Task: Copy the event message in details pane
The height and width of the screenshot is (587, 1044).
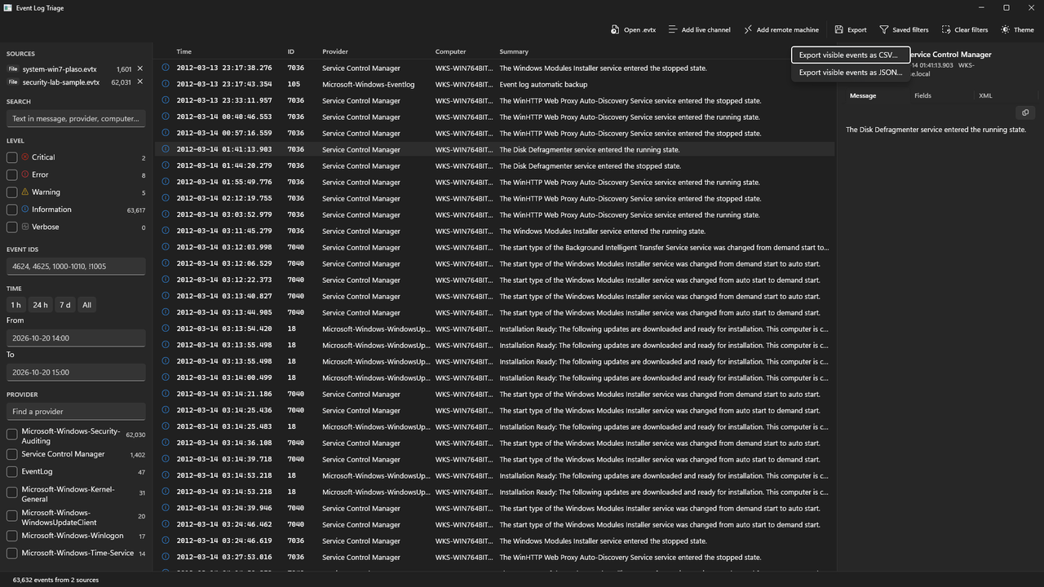Action: click(x=1025, y=113)
